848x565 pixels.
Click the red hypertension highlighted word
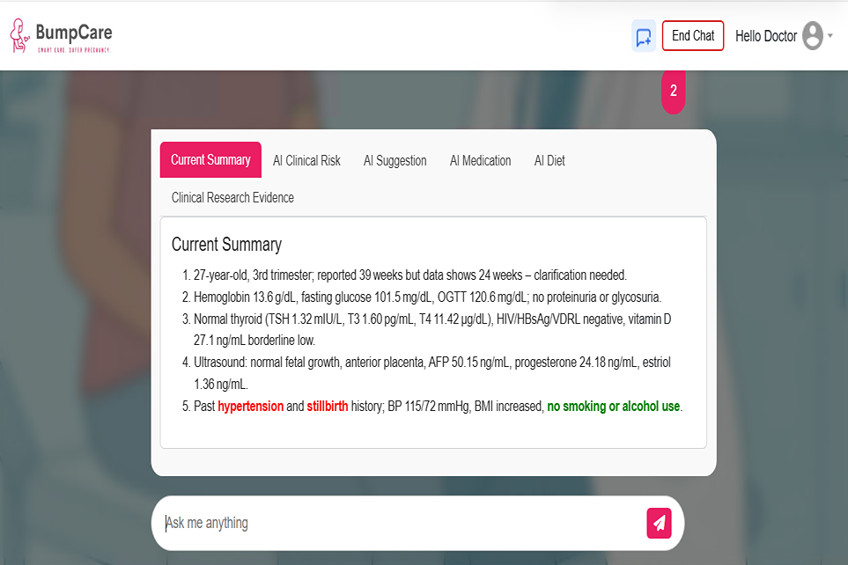[250, 406]
